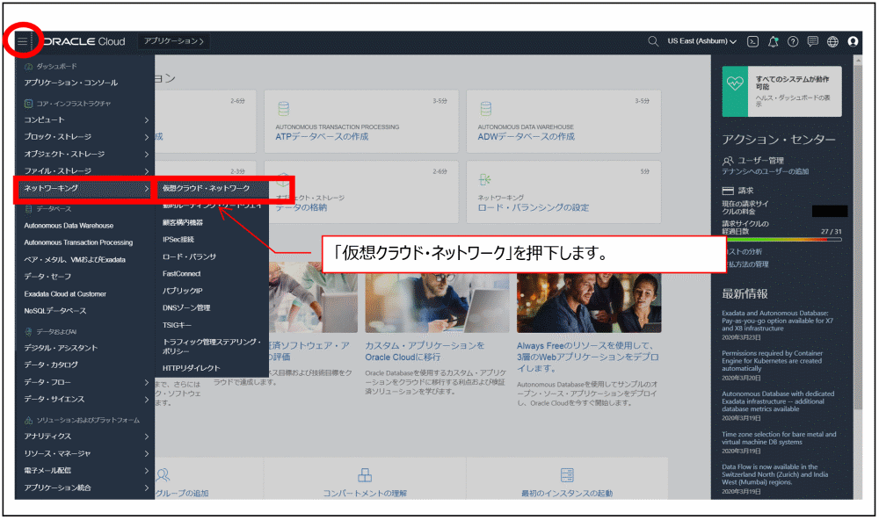
Task: Open the region selector US East (Ashburn)
Action: 701,41
